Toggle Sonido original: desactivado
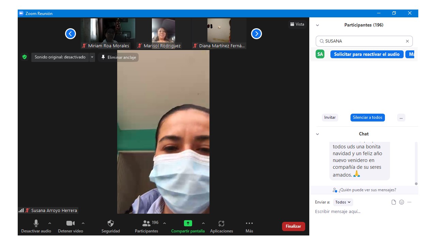The image size is (436, 245). tap(60, 57)
